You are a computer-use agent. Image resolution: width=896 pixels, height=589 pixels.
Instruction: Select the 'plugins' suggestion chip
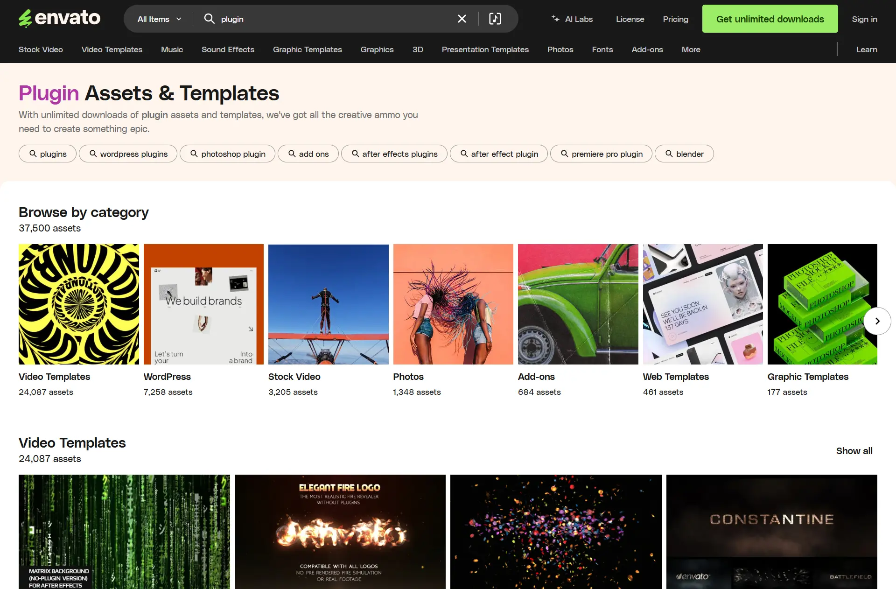[48, 154]
